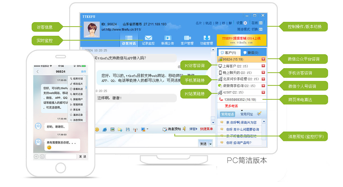The width and height of the screenshot is (343, 187).
Task: Select 做微商李咨询 (22:15) in list
Action: [x=242, y=86]
